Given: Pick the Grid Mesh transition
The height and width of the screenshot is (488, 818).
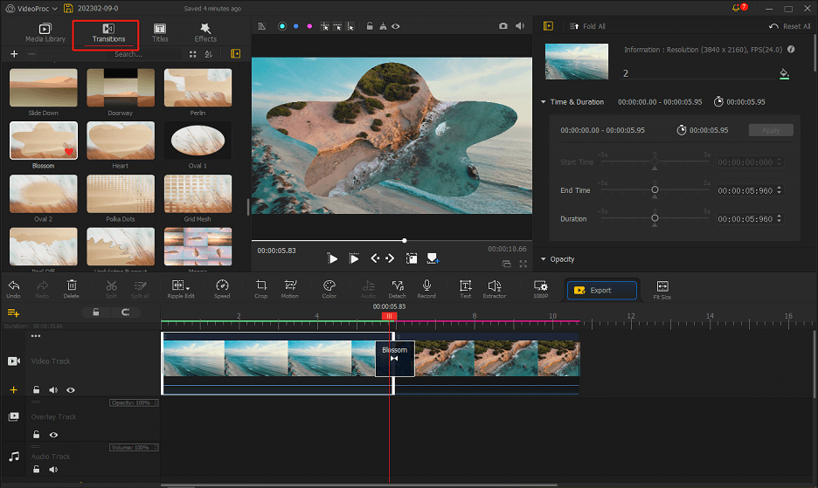Looking at the screenshot, I should (198, 194).
